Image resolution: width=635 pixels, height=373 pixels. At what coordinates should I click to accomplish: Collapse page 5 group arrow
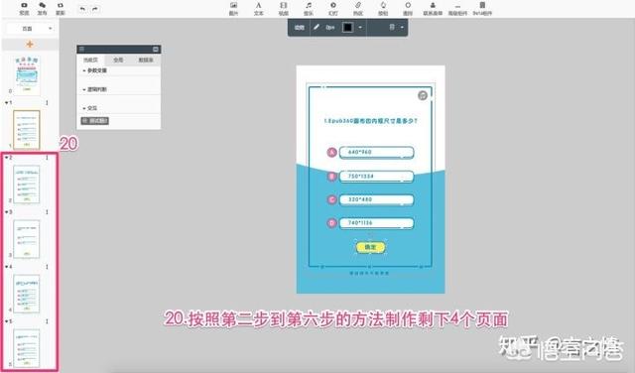[x=7, y=321]
